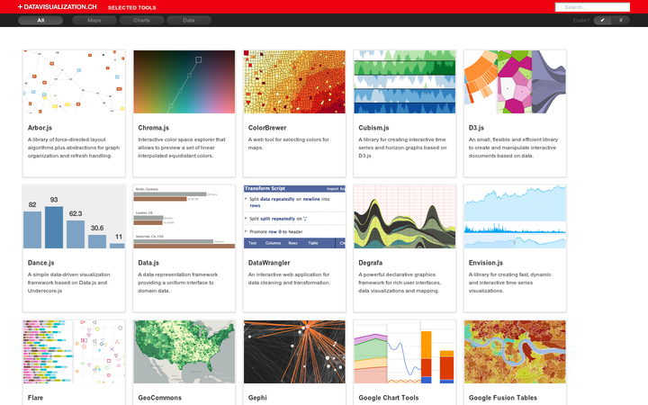The height and width of the screenshot is (405, 648).
Task: Click the "simple data-driven visualization framework" description
Action: click(68, 283)
